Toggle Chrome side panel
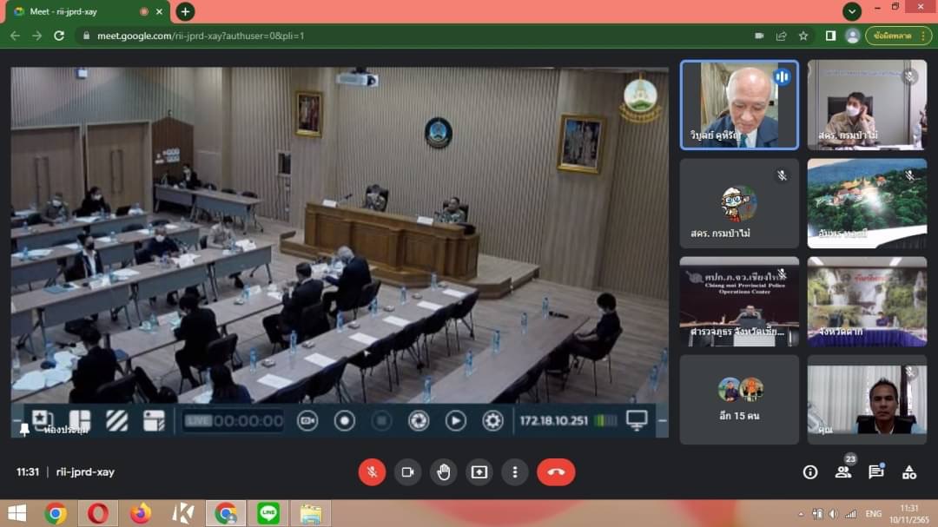The height and width of the screenshot is (527, 938). point(830,36)
